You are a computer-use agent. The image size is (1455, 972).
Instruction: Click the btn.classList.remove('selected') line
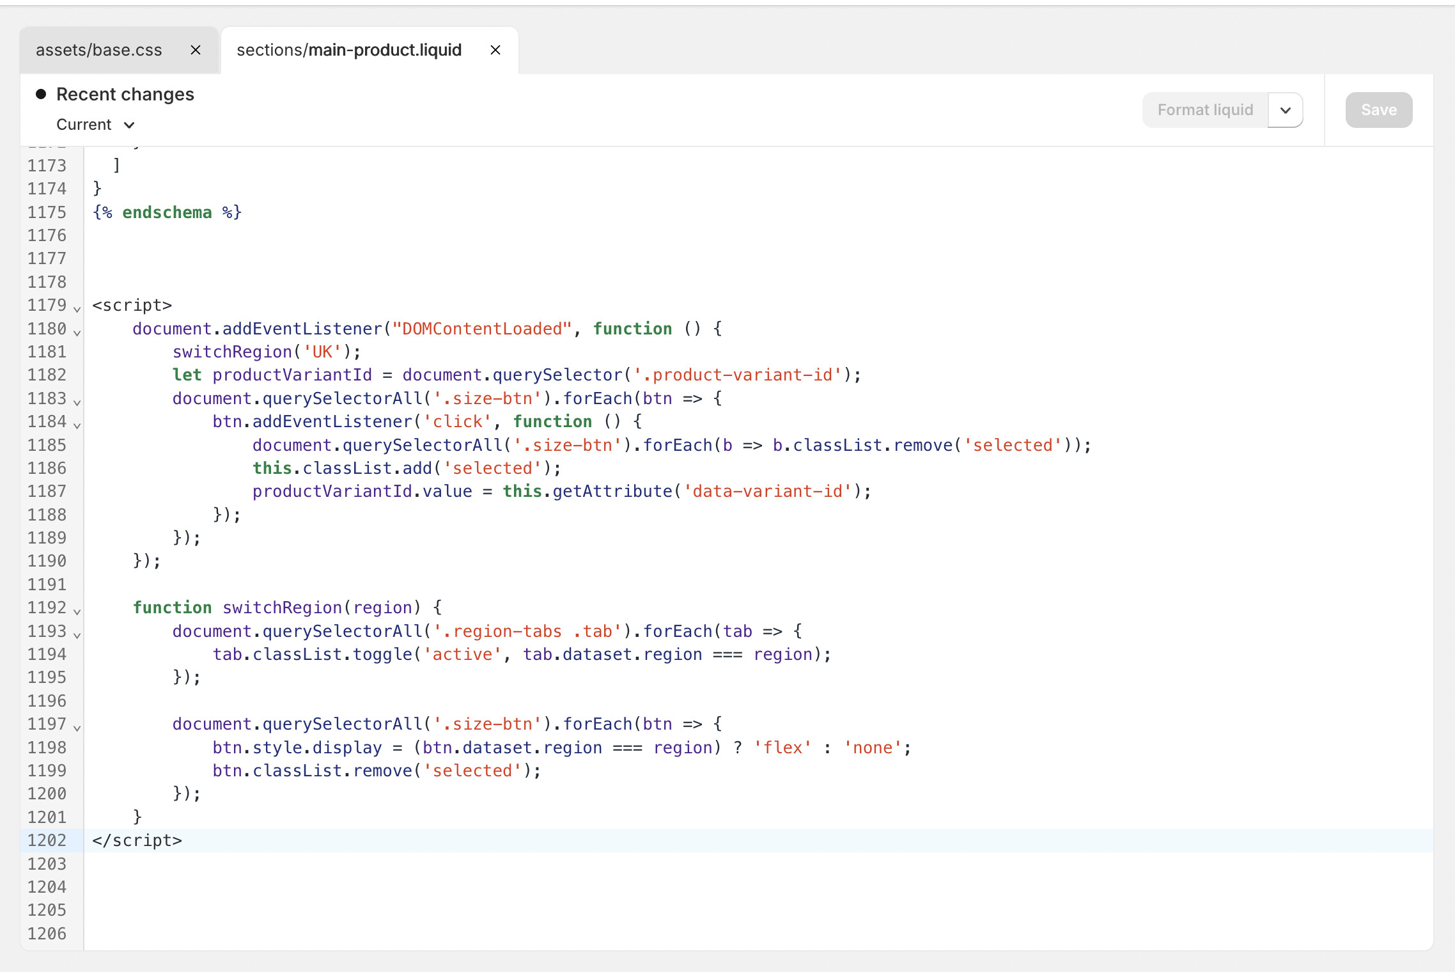[377, 771]
